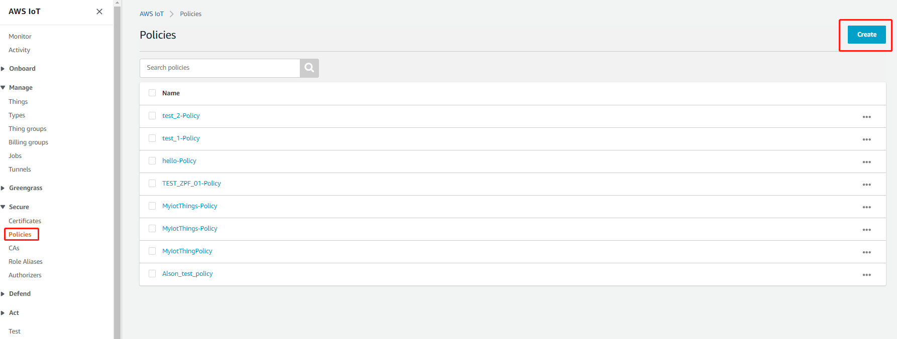Check the Alson_test_policy checkbox
897x339 pixels.
tap(152, 273)
